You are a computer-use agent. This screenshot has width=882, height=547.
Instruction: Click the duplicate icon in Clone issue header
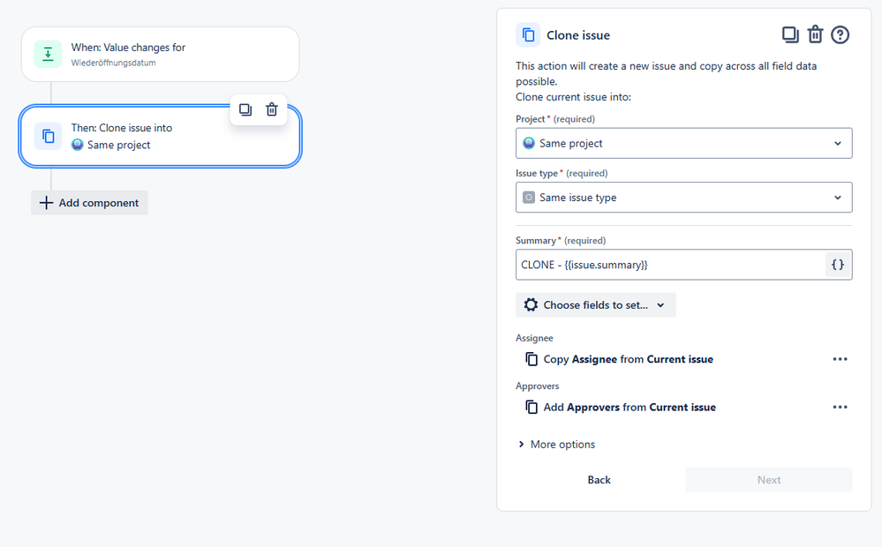click(790, 34)
